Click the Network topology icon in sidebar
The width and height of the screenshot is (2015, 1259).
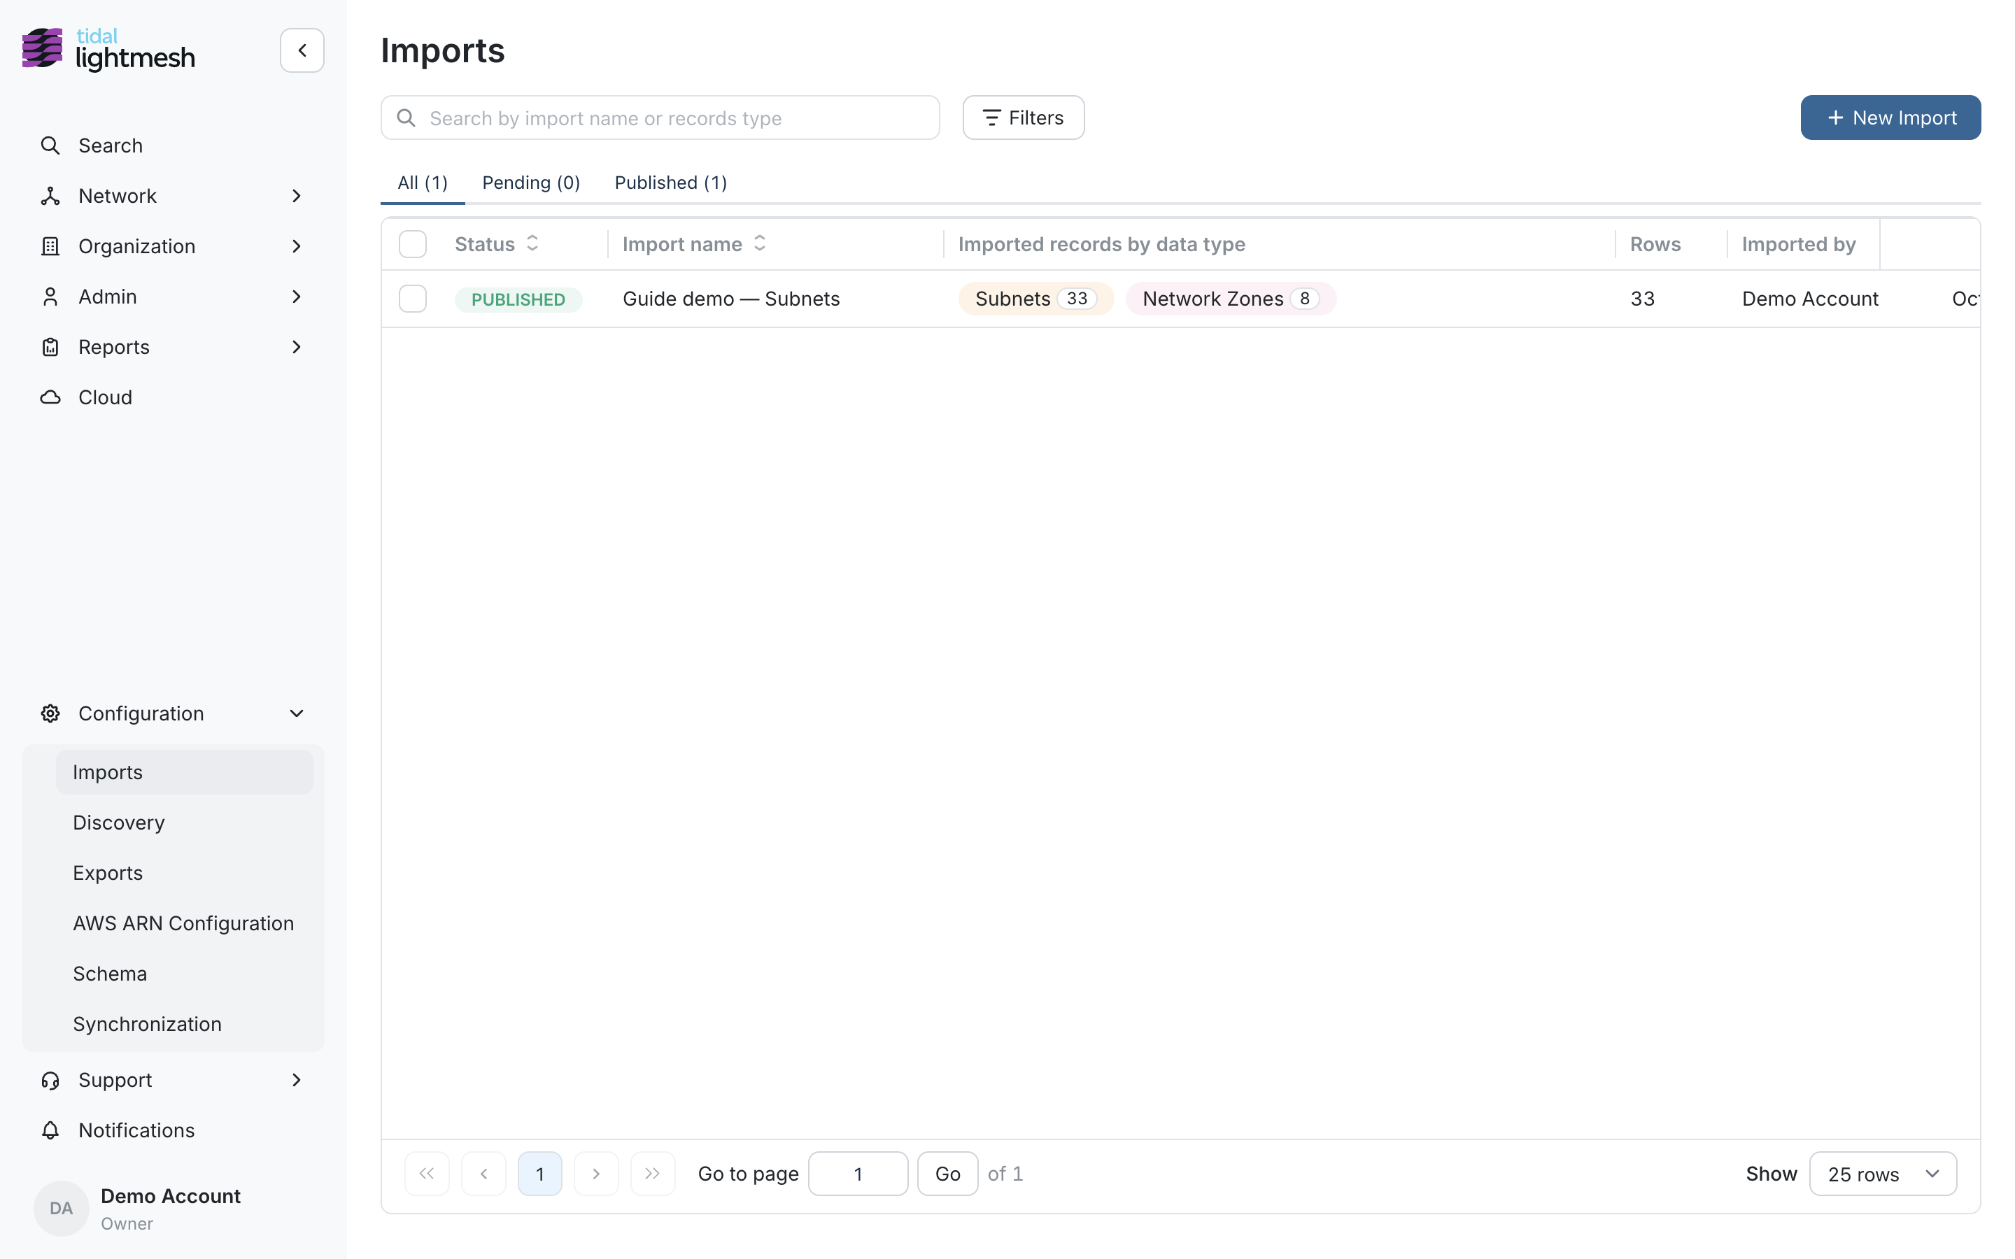51,196
